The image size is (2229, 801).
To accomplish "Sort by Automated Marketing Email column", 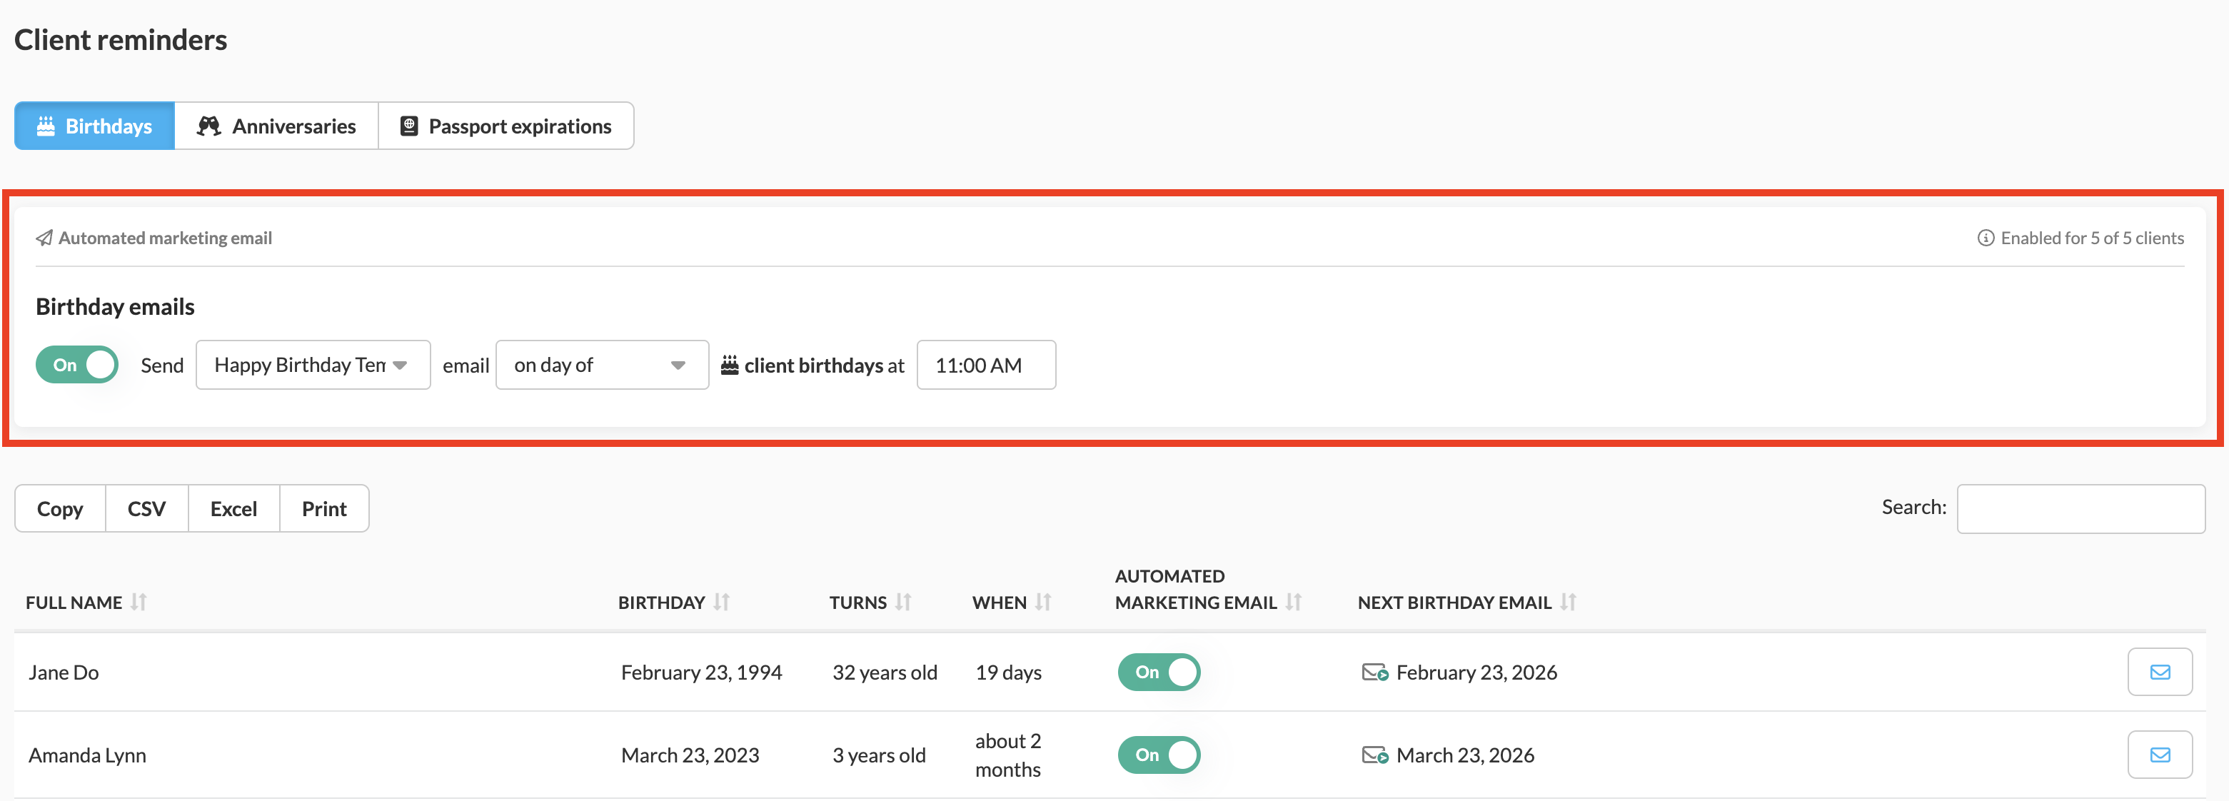I will click(1293, 602).
